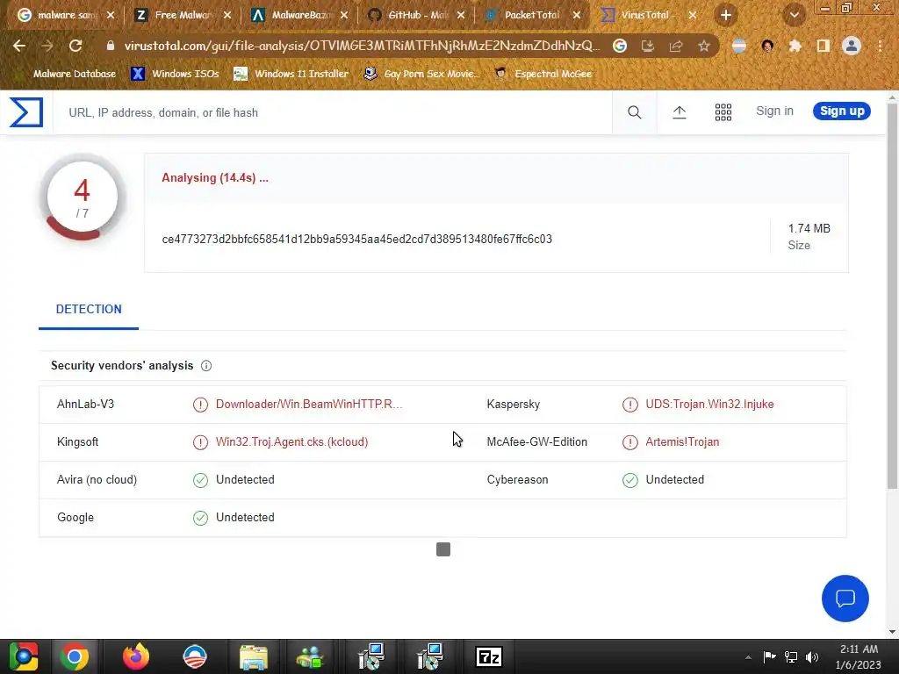This screenshot has width=899, height=674.
Task: Select the DETECTION tab
Action: [x=89, y=310]
